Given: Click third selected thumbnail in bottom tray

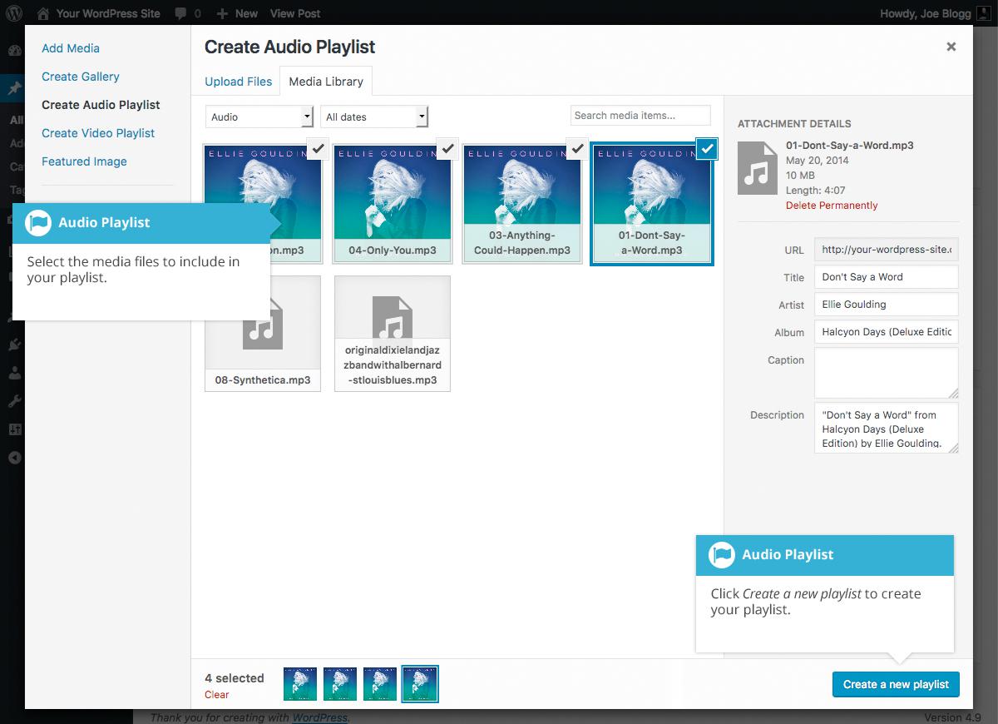Looking at the screenshot, I should pos(380,683).
